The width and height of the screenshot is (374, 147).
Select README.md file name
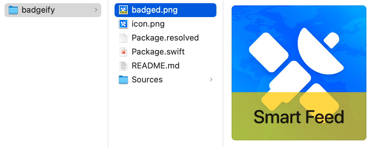tap(155, 66)
